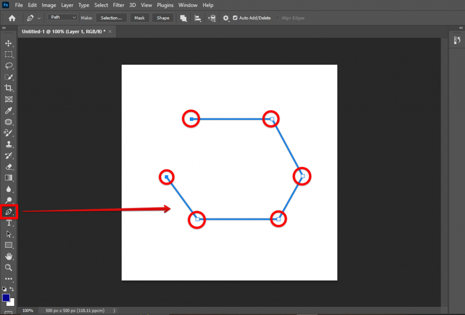The image size is (465, 315).
Task: Select the Move tool
Action: [9, 44]
